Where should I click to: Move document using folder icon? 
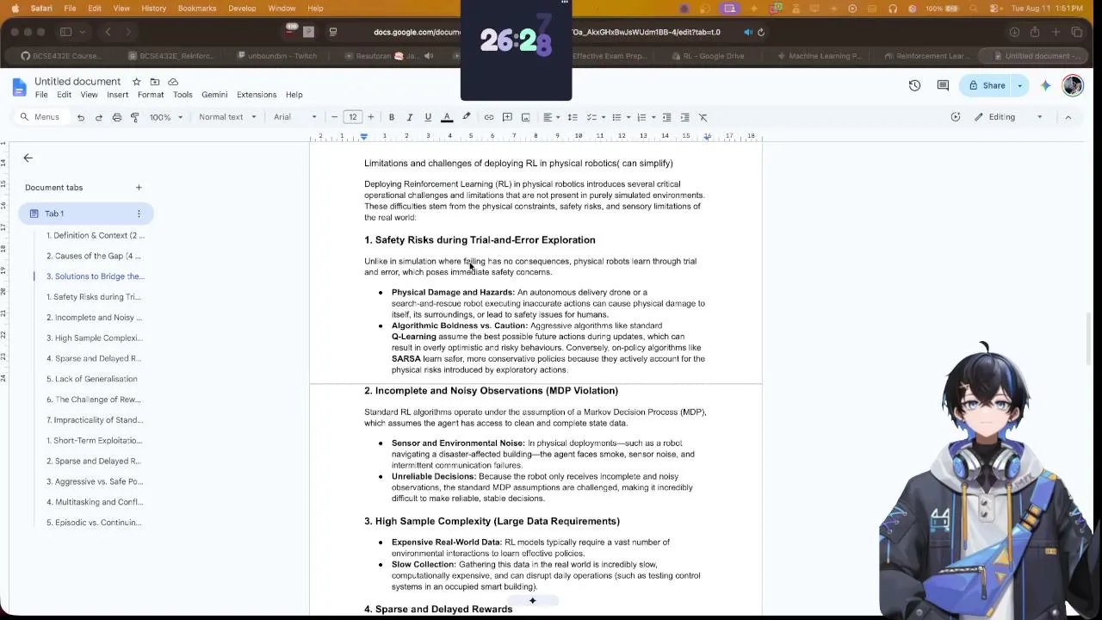tap(155, 82)
